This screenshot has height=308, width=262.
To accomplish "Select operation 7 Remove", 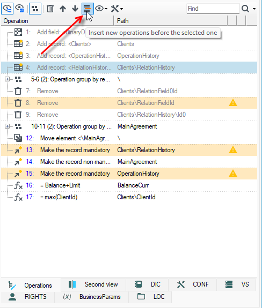I will coord(129,91).
